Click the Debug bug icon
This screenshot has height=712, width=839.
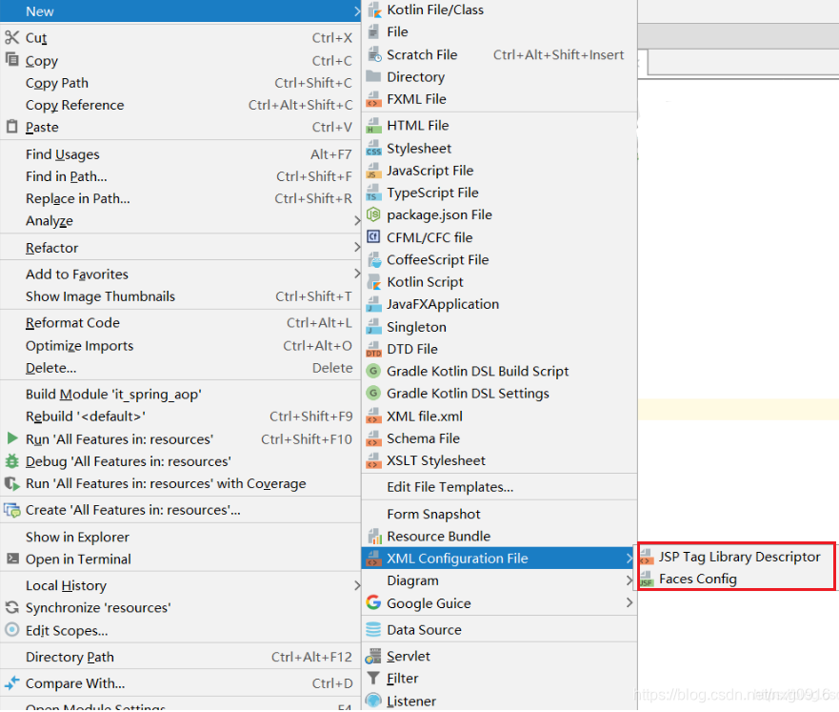point(11,461)
